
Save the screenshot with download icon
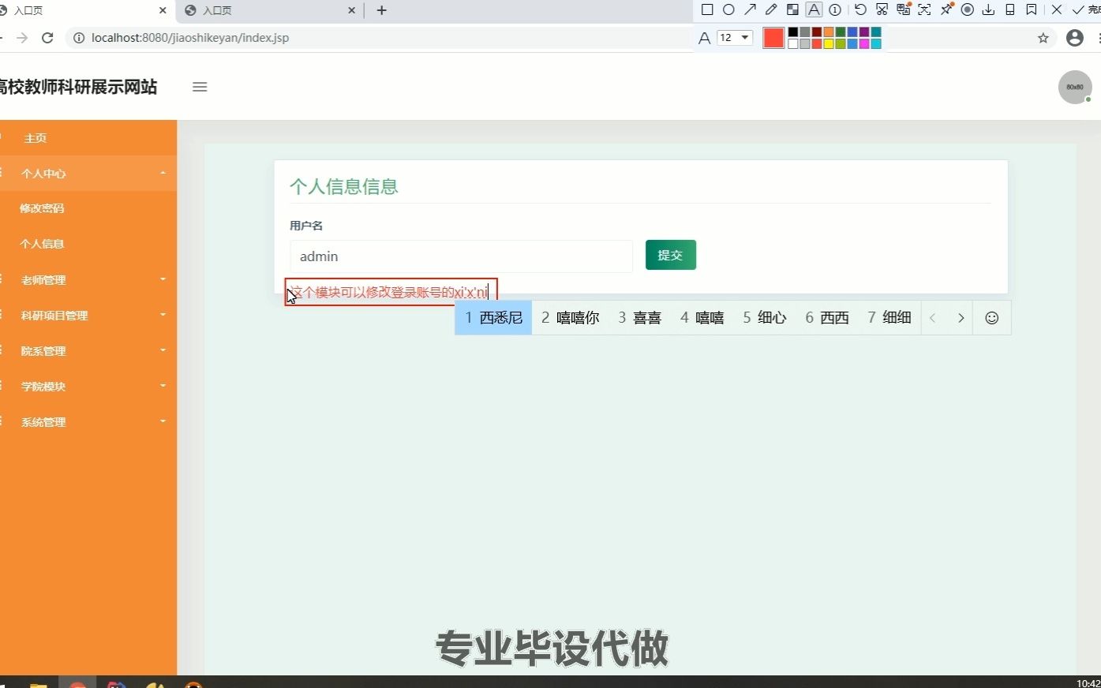pos(988,10)
